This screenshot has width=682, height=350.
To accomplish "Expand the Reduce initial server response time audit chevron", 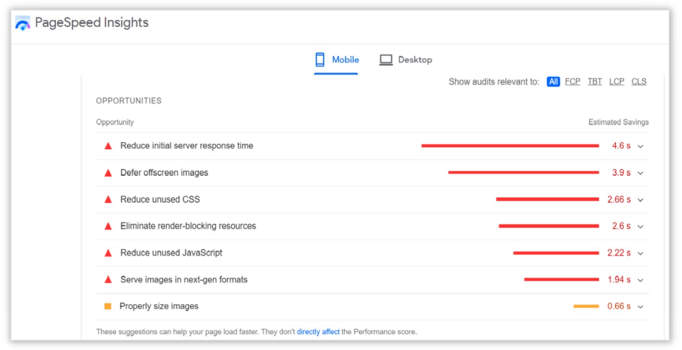I will [640, 146].
